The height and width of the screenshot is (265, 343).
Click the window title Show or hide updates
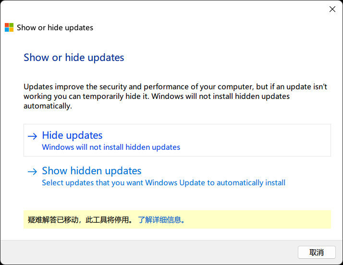coord(55,28)
